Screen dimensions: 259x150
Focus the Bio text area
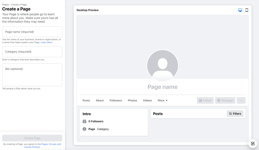pyautogui.click(x=32, y=75)
